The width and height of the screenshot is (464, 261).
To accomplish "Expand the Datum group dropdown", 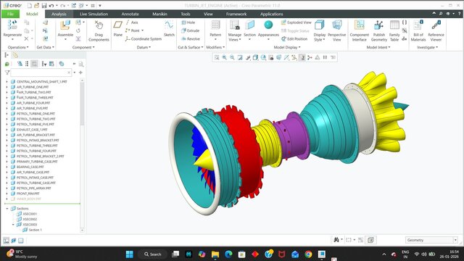I will pyautogui.click(x=144, y=47).
